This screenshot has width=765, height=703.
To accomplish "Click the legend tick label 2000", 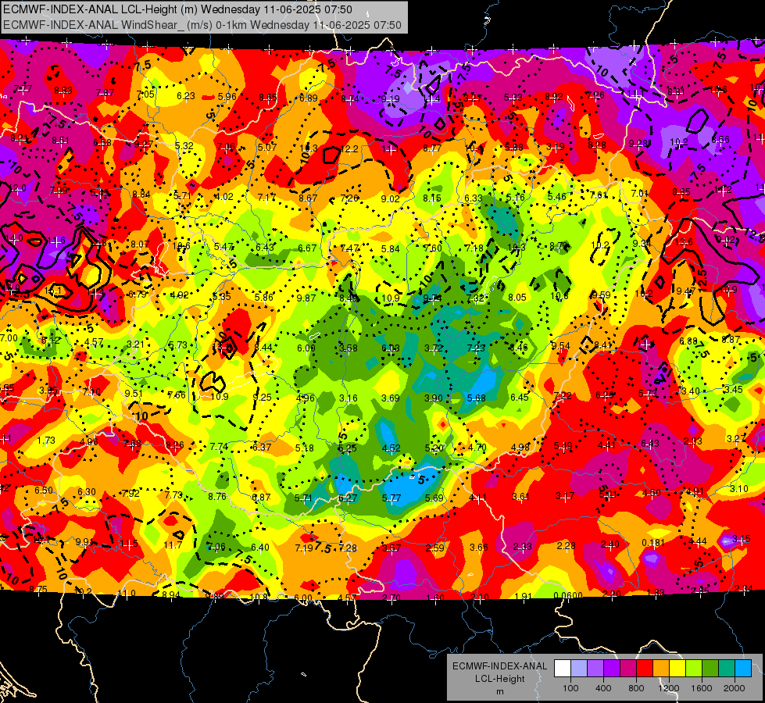I will pyautogui.click(x=735, y=688).
